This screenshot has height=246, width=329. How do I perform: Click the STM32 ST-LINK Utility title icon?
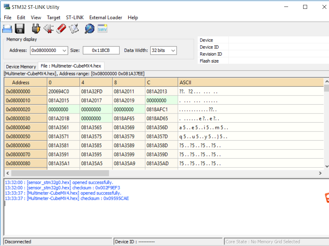(x=7, y=7)
